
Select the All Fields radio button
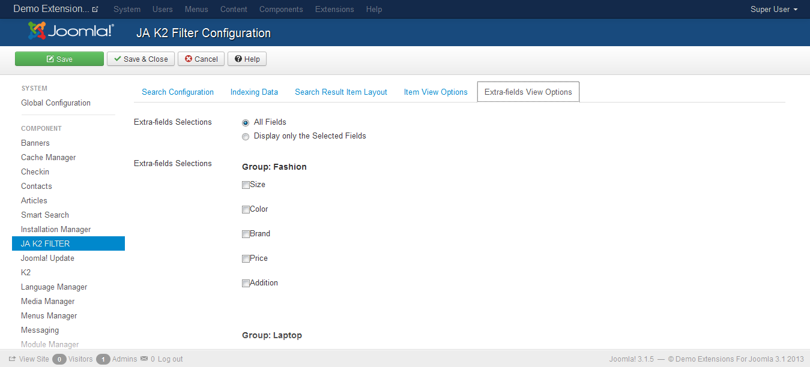tap(246, 122)
